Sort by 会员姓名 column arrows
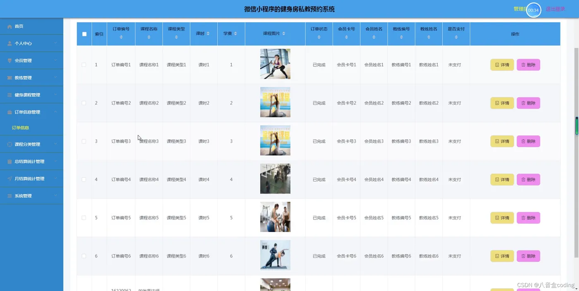579x291 pixels. [374, 37]
